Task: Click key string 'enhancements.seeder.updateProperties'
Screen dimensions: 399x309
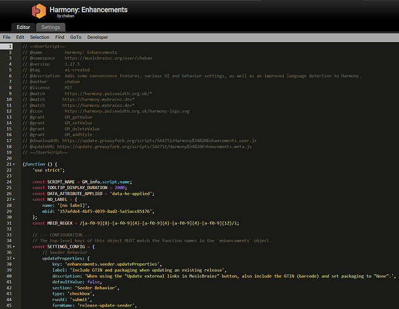Action: (x=112, y=265)
